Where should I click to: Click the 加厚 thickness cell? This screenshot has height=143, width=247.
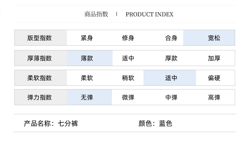214,58
